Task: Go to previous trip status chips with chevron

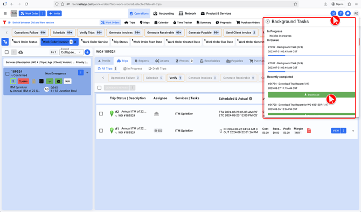Action: click(103, 78)
